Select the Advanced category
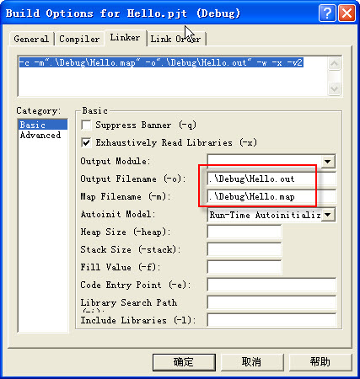 click(x=43, y=135)
